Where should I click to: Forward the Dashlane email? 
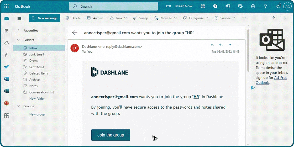(x=229, y=45)
